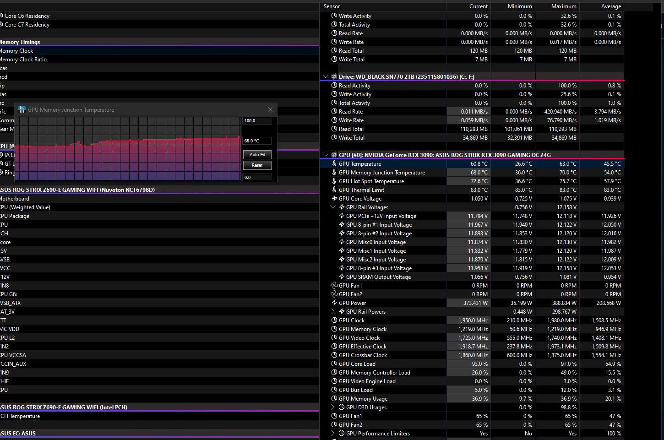Screen dimensions: 664x440
Task: Click the thermometer icon of GPU Hot Spot Temperature
Action: tap(334, 181)
